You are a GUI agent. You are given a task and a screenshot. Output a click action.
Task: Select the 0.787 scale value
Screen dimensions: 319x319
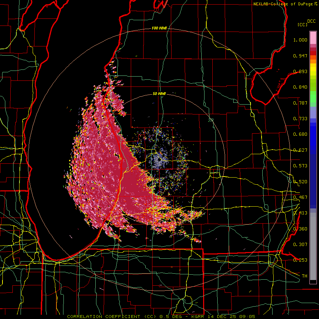pyautogui.click(x=300, y=103)
